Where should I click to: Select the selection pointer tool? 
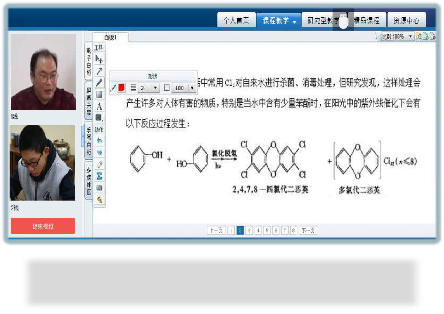click(x=99, y=59)
